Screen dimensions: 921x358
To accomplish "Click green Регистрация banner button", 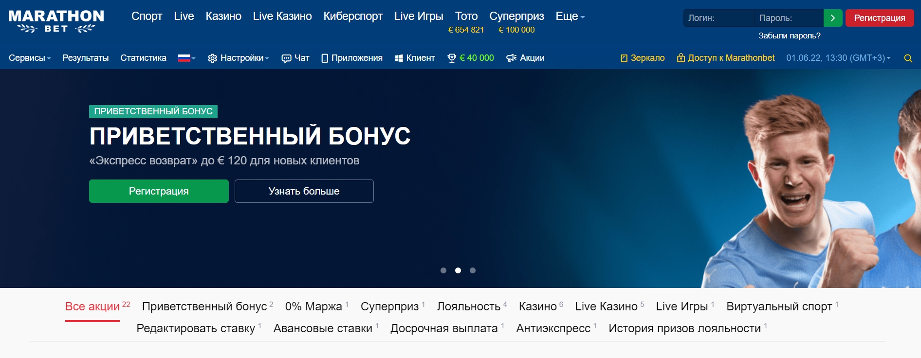I will point(159,191).
